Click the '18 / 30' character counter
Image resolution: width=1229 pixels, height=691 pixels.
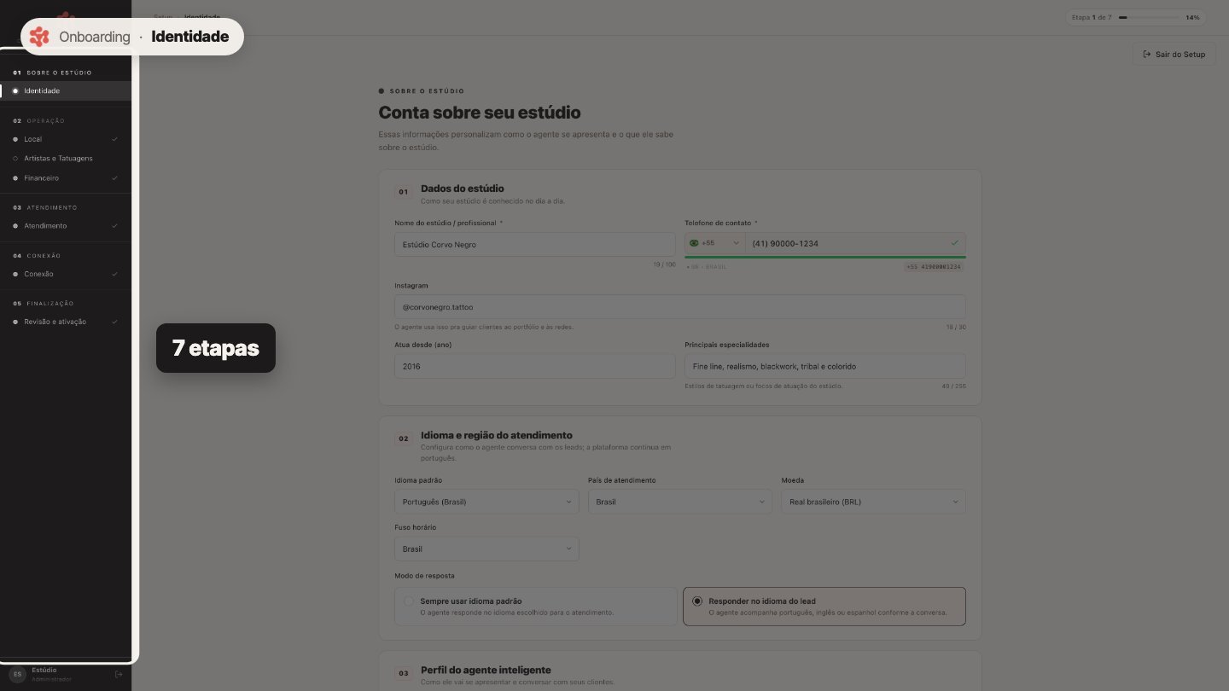tap(956, 327)
